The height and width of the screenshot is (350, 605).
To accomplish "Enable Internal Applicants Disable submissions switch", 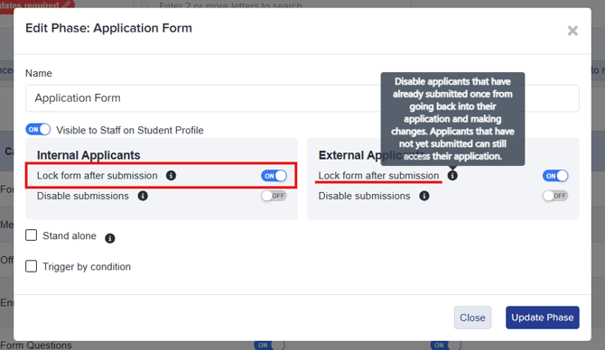I will coord(274,196).
